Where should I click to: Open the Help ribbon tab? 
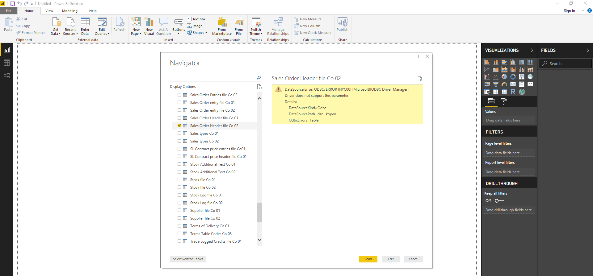point(93,11)
